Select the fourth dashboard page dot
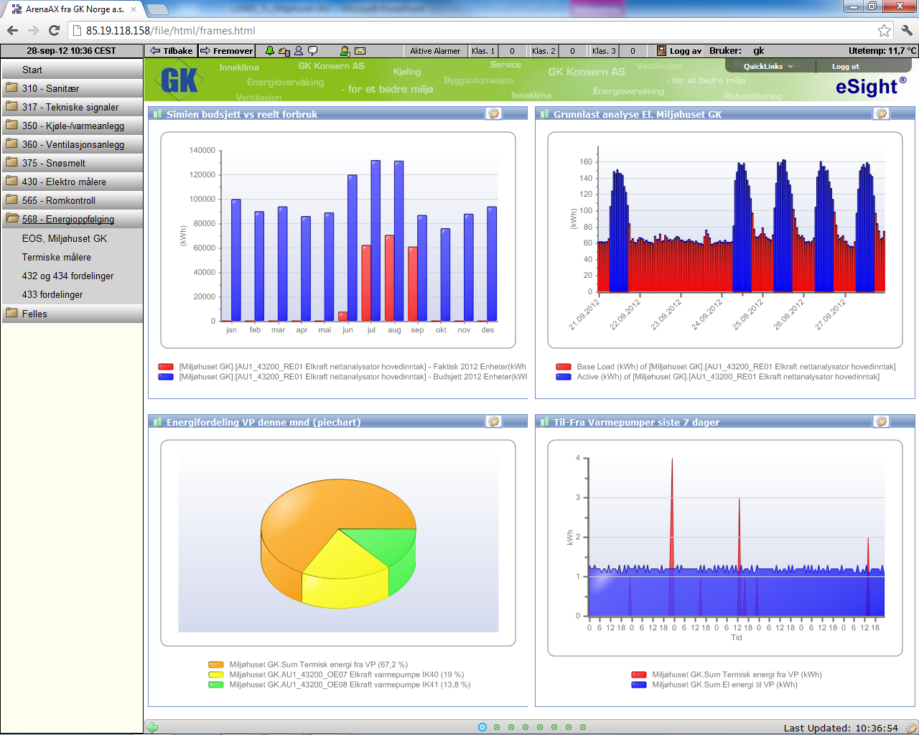 pos(526,727)
